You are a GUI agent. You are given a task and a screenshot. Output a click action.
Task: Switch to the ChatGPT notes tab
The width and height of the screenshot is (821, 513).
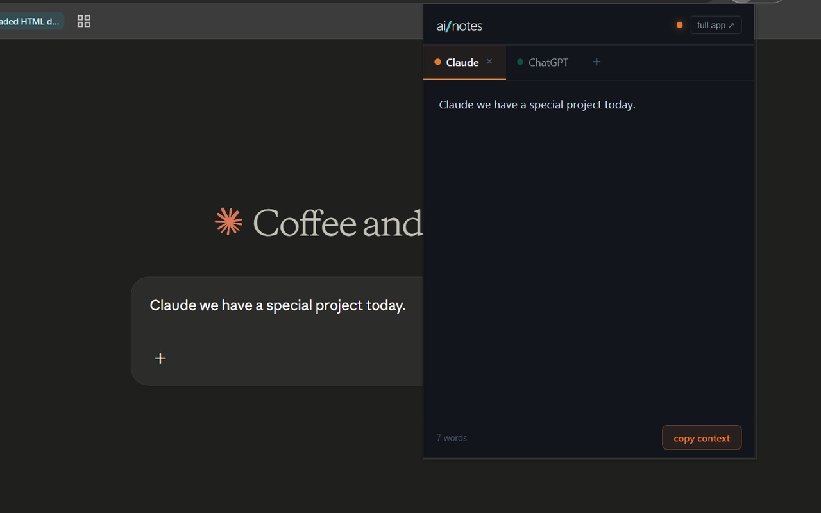click(543, 62)
